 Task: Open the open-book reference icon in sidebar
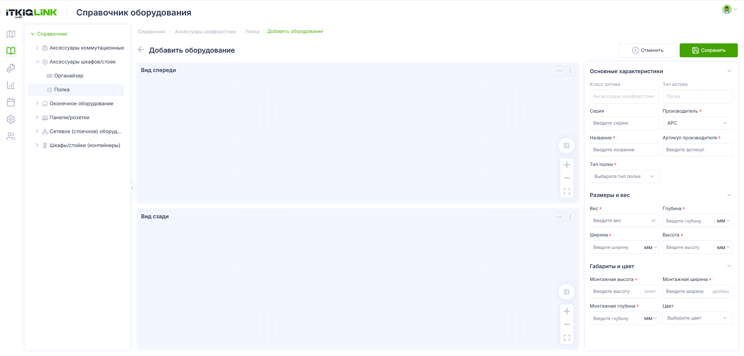coord(11,51)
